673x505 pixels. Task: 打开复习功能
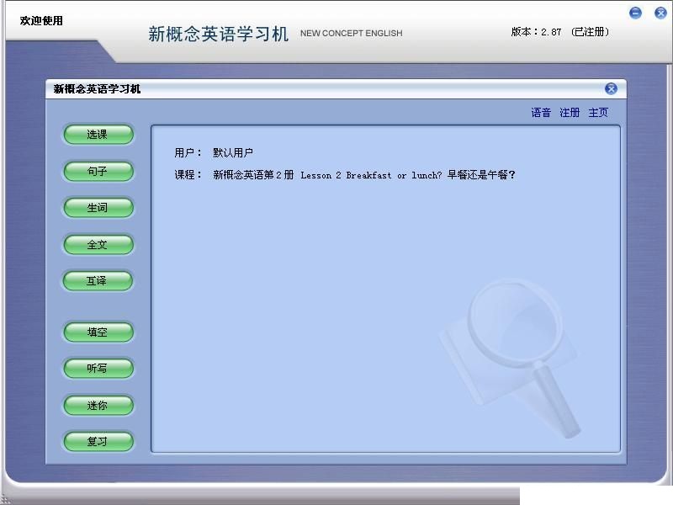click(x=98, y=442)
